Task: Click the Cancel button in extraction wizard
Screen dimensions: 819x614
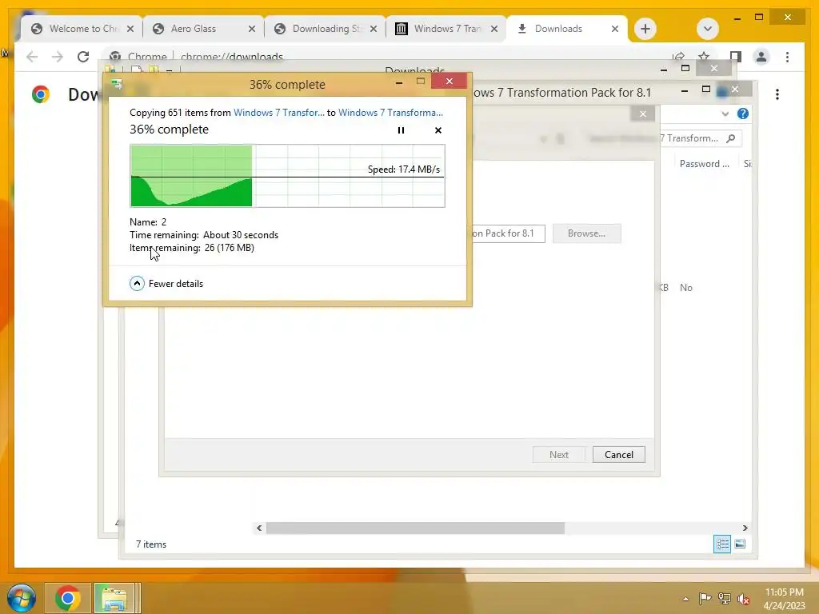Action: pyautogui.click(x=619, y=455)
